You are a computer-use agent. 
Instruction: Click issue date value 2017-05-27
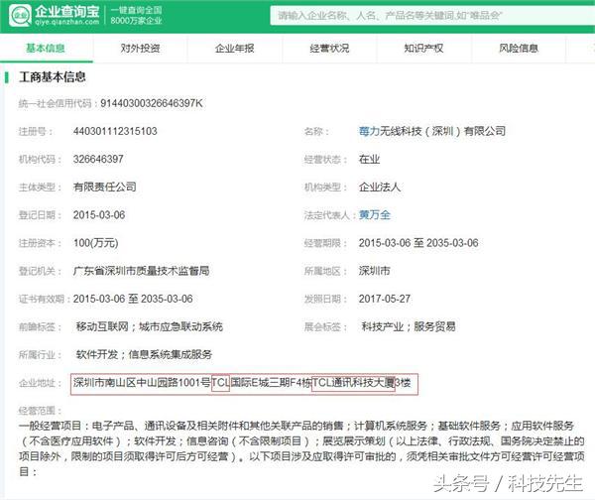[385, 300]
